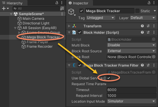
Task: Enable the Static checkbox
Action: pyautogui.click(x=137, y=11)
